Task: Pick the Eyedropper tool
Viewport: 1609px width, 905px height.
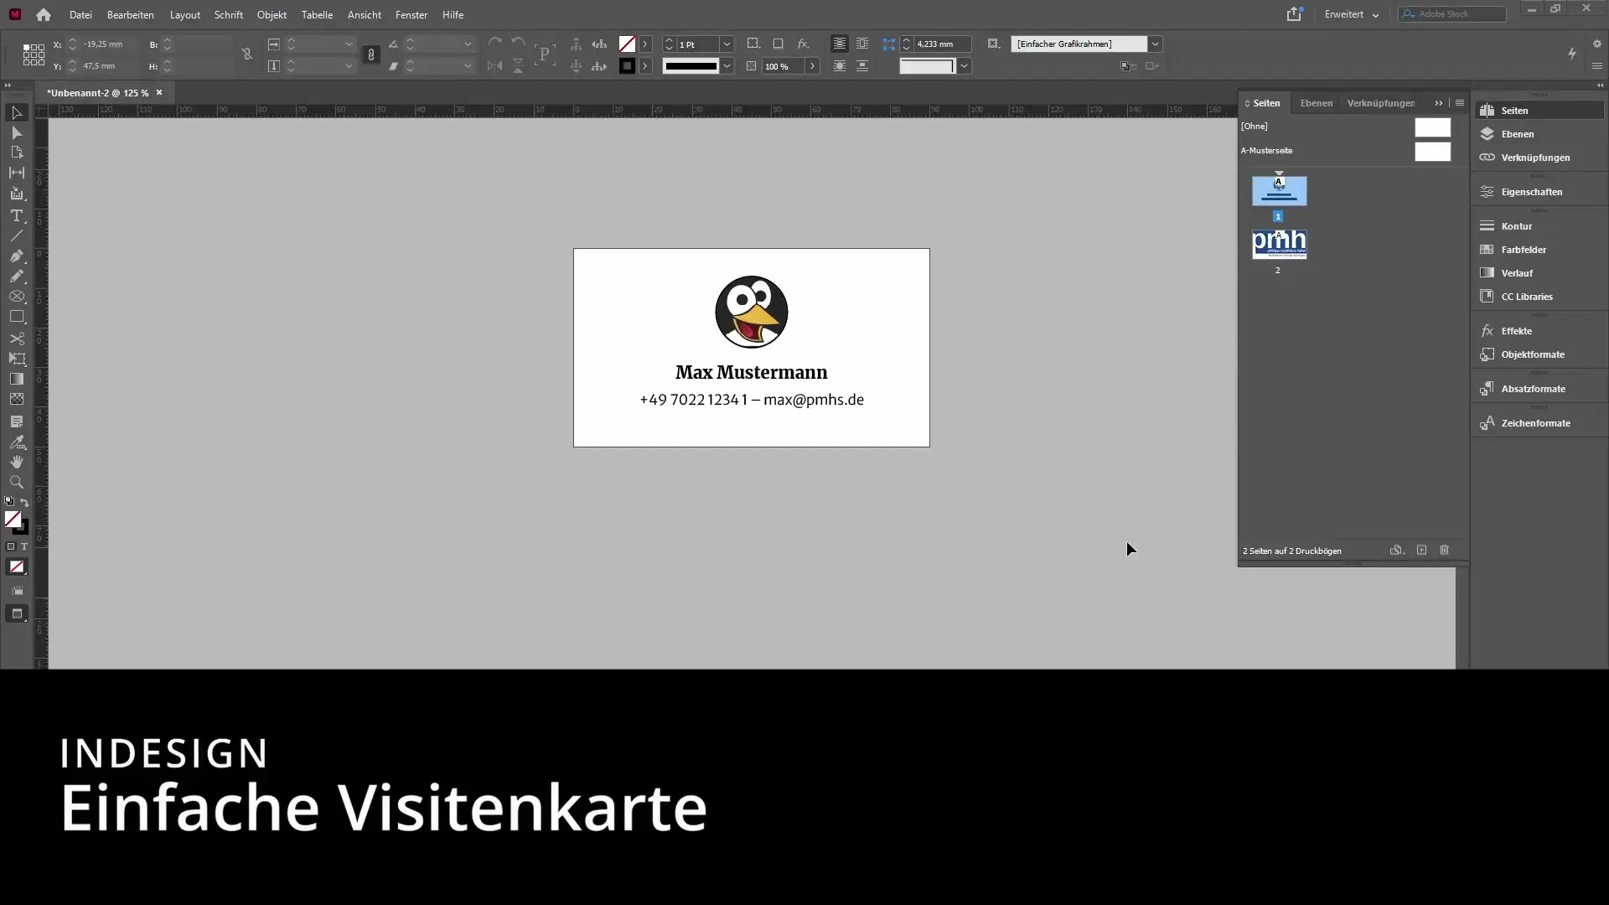Action: pos(16,442)
